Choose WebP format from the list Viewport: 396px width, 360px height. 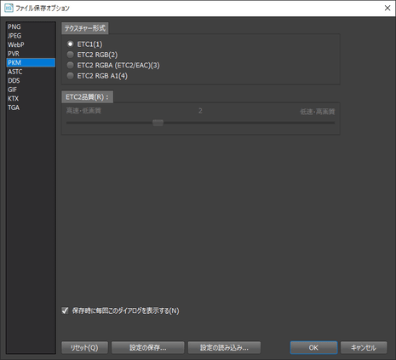(x=31, y=44)
